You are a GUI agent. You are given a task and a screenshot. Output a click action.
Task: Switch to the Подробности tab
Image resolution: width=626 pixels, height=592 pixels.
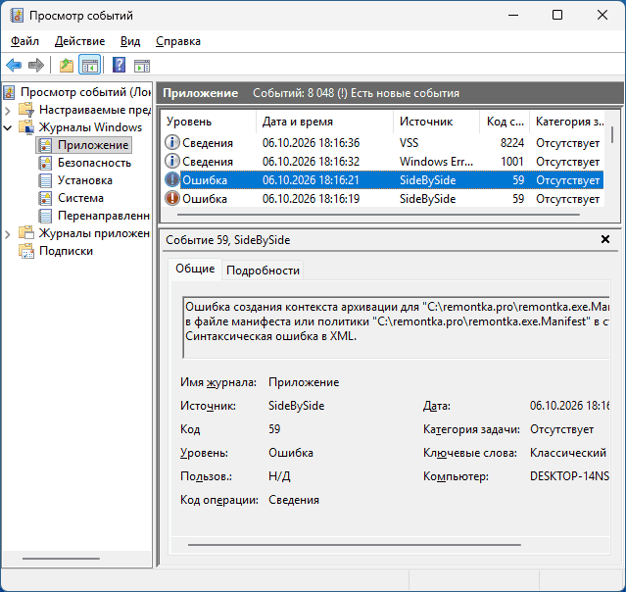click(x=263, y=271)
